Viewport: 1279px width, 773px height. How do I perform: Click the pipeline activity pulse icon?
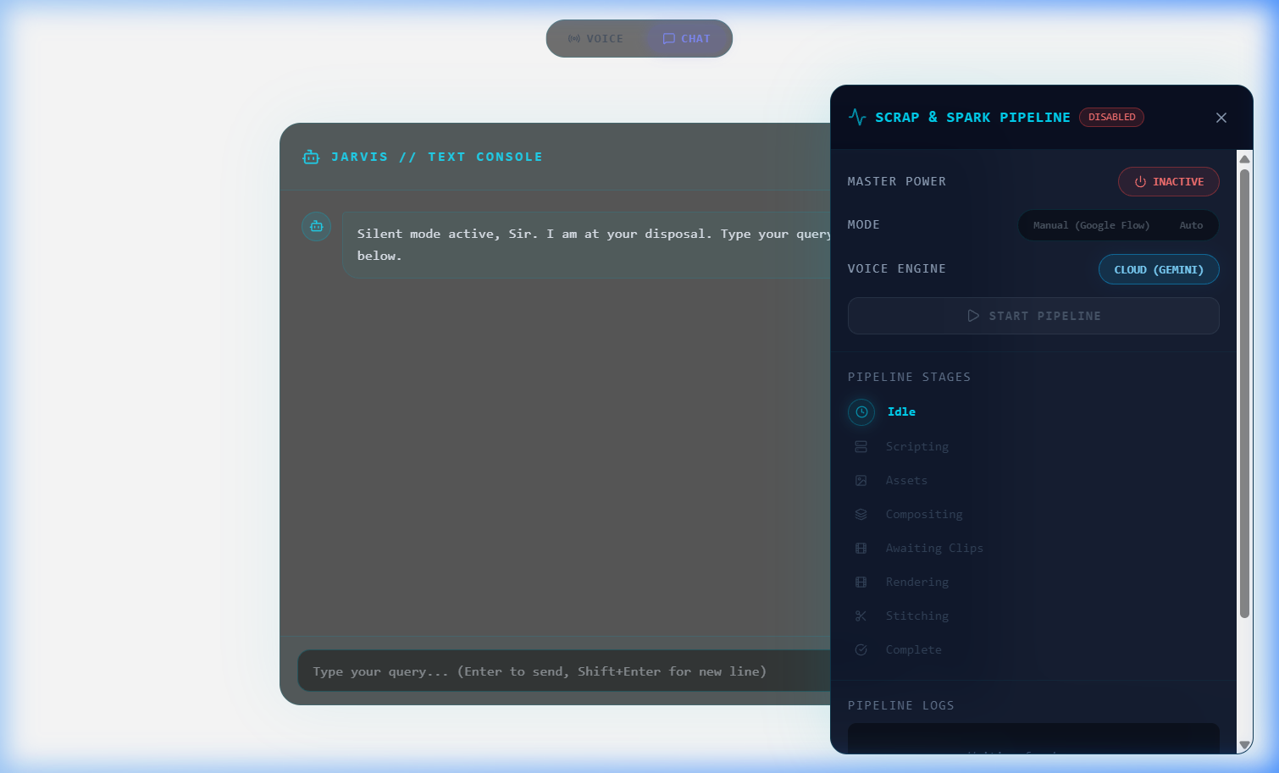[x=857, y=117]
